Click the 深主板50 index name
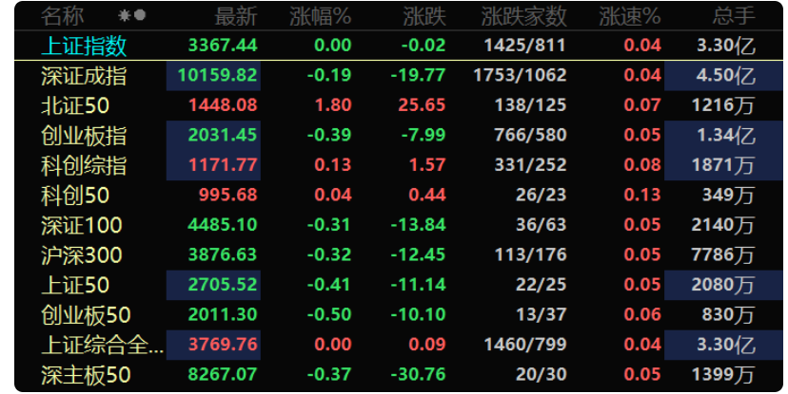Viewport: 788px width, 394px height. tap(86, 375)
